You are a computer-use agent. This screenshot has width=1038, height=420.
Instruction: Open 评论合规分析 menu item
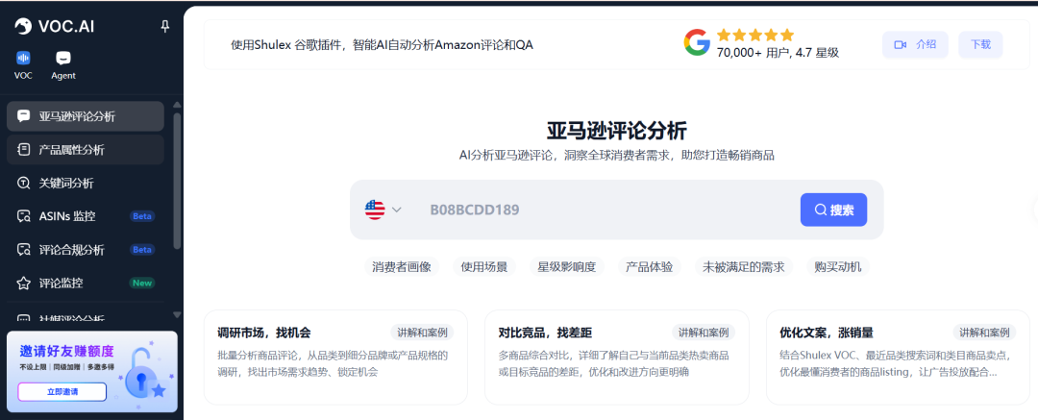coord(86,250)
